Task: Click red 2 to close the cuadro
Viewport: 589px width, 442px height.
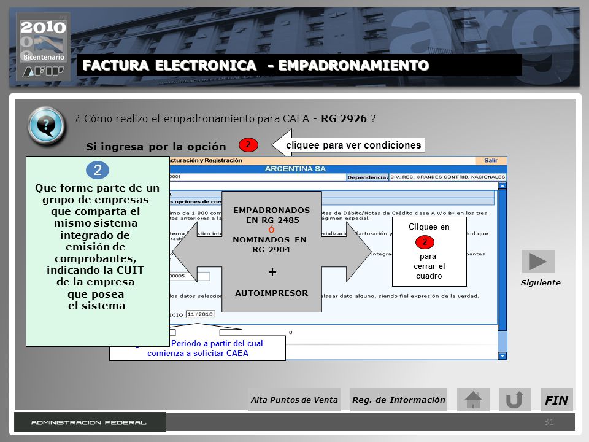Action: click(425, 242)
